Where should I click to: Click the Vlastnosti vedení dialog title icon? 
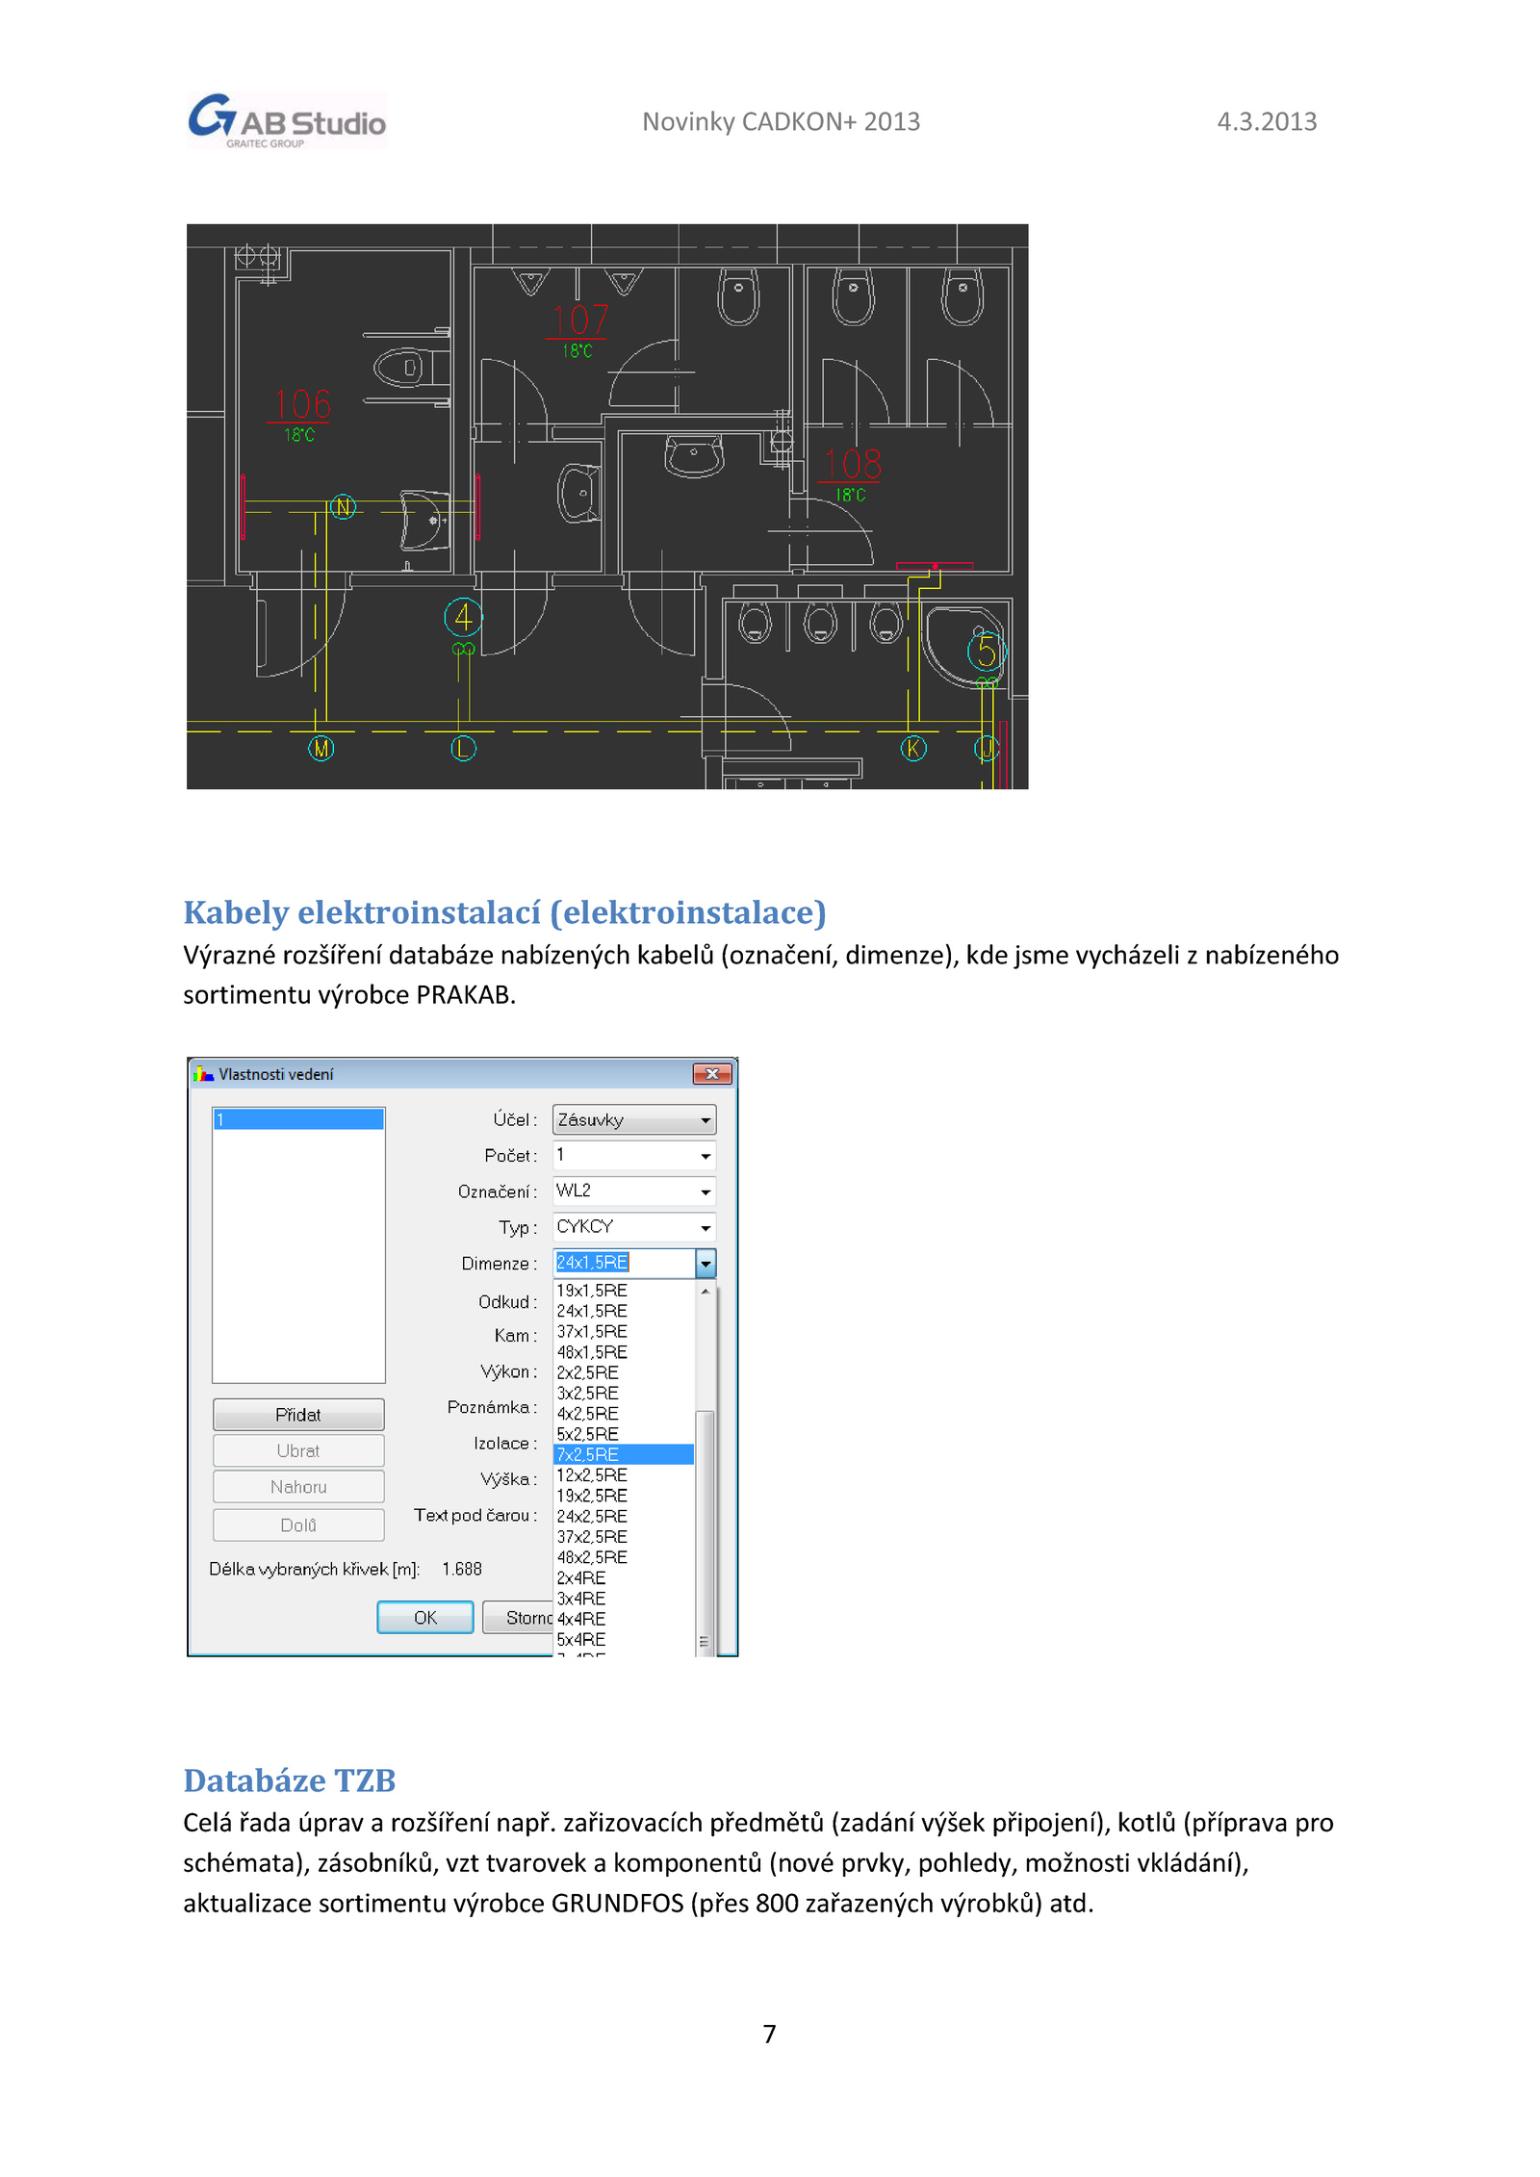pos(203,1074)
